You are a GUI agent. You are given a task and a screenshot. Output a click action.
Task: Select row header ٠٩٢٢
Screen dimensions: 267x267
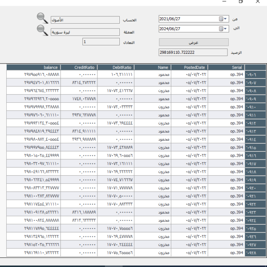click(255, 204)
